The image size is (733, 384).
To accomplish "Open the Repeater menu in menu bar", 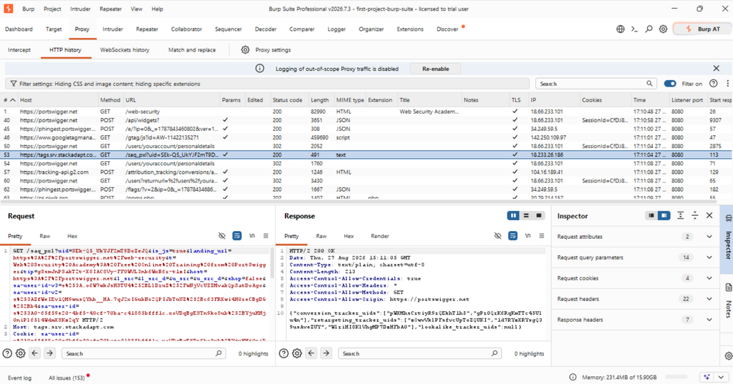I will (x=111, y=9).
